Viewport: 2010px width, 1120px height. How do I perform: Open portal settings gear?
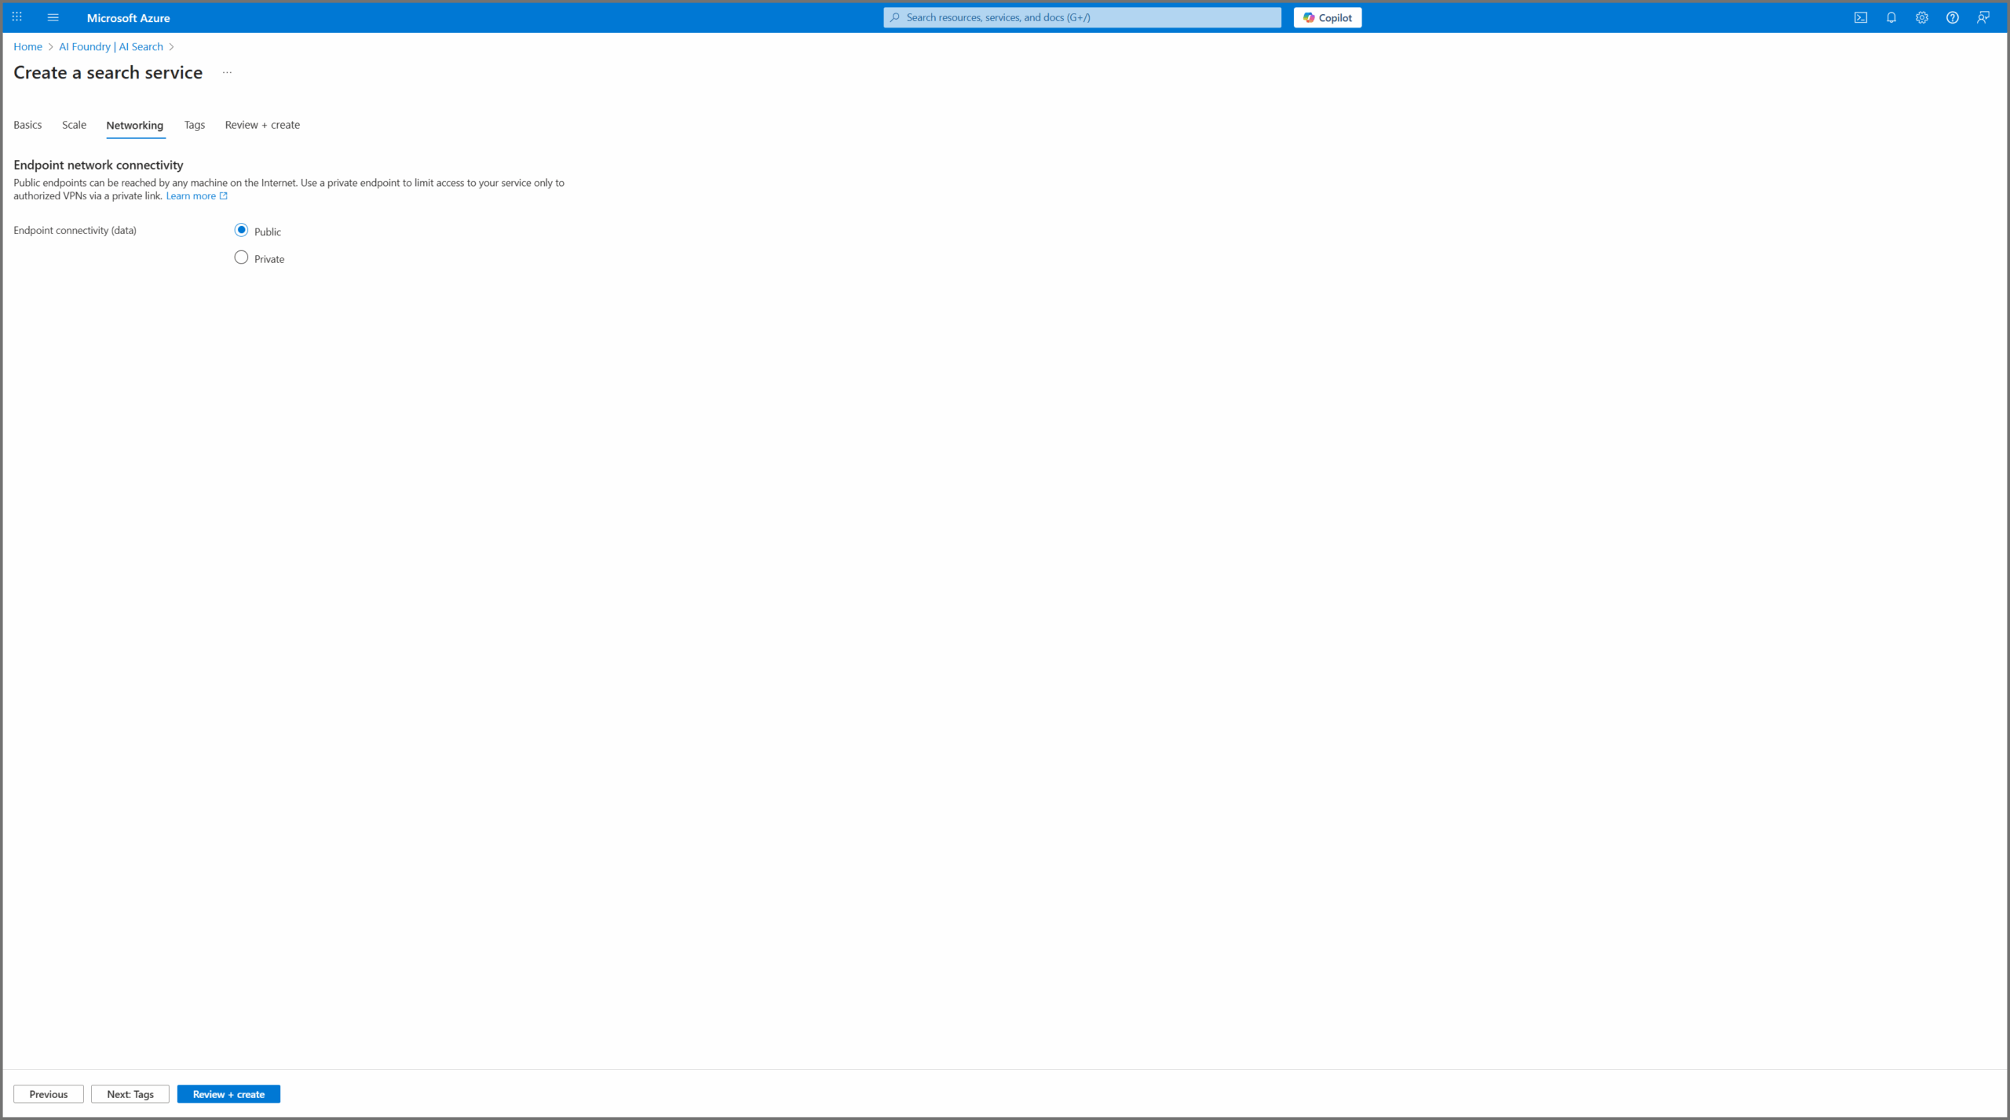point(1921,17)
